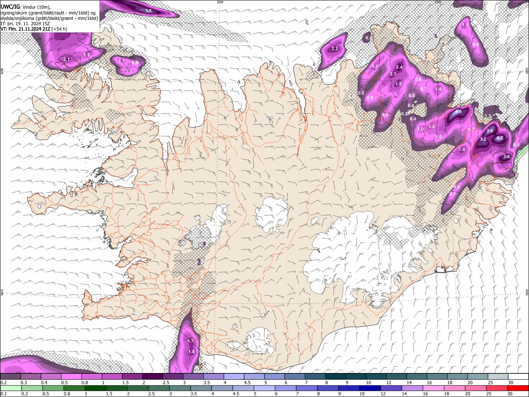The height and width of the screenshot is (397, 529).
Task: Click the pale green lower swatch between 0.1 and 0.3
Action: pyautogui.click(x=10, y=388)
